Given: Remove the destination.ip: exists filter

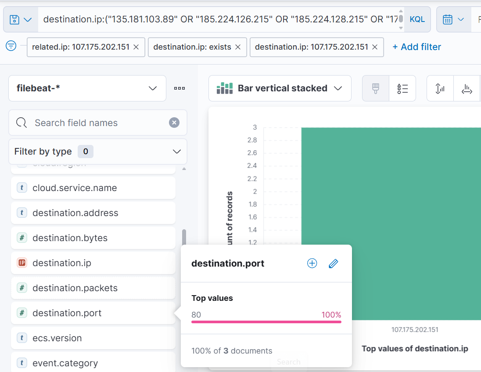Looking at the screenshot, I should [238, 47].
